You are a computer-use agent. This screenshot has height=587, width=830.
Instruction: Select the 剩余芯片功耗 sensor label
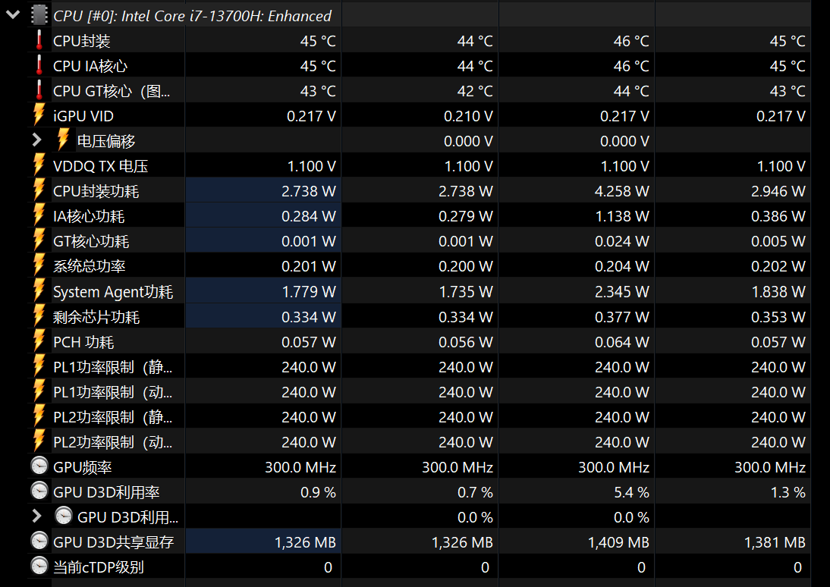96,317
